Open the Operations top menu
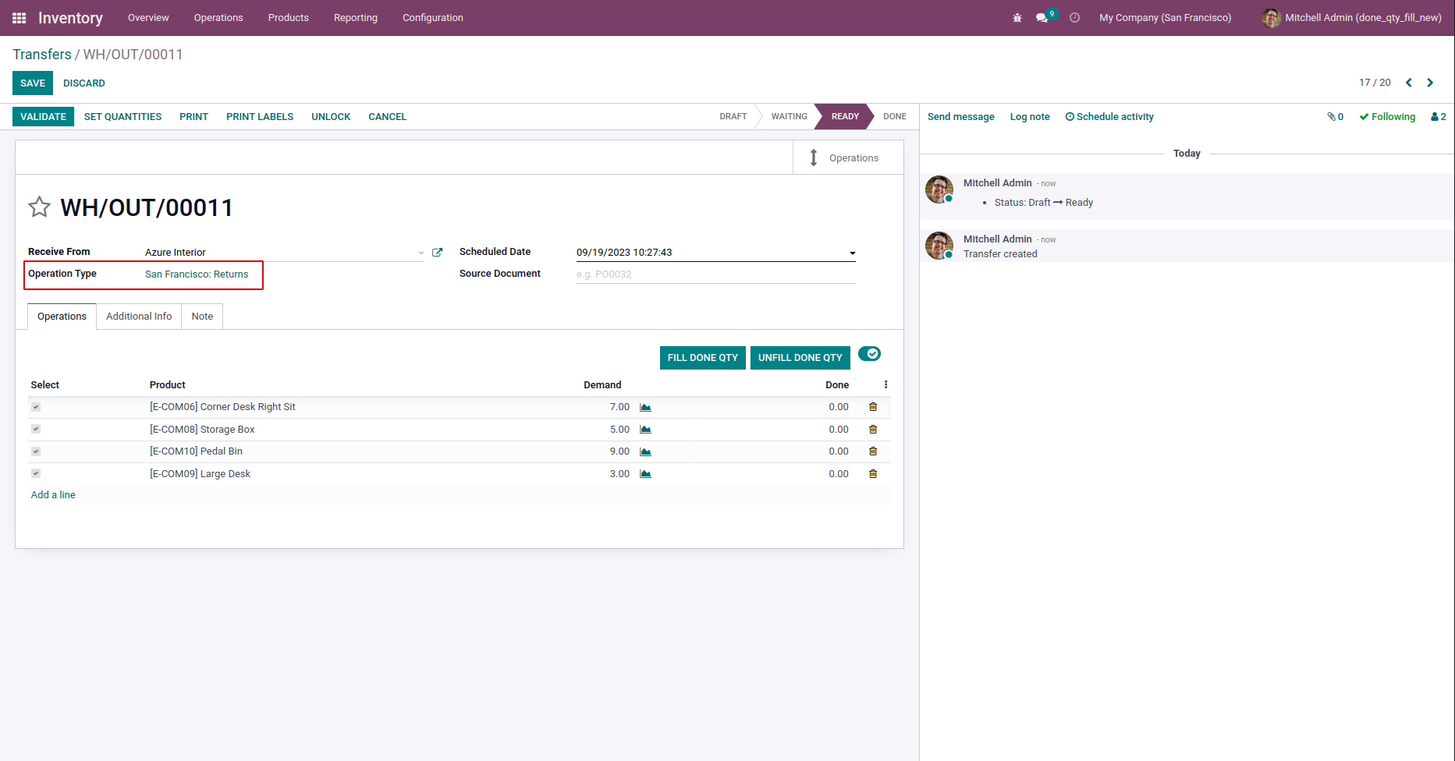1455x761 pixels. pos(218,18)
